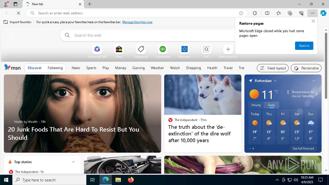Open Top stories more options ellipsis

point(73,162)
